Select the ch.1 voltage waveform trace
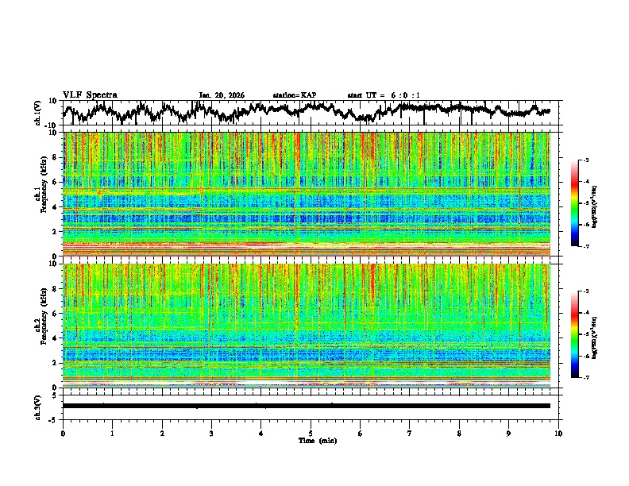The image size is (629, 486). coord(307,113)
